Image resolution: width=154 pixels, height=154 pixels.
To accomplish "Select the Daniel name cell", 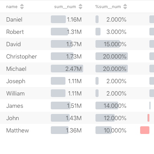I will (14, 20).
